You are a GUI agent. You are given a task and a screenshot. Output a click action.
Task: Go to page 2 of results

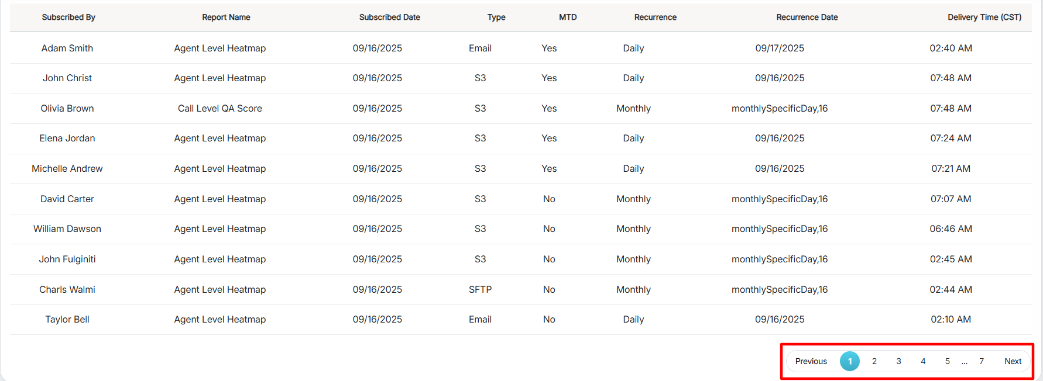pos(874,361)
